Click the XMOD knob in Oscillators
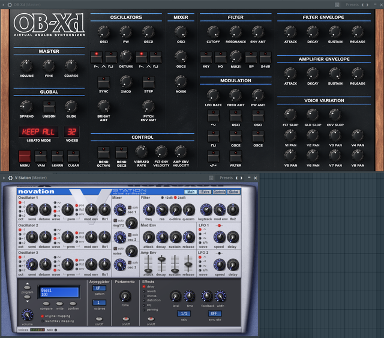The image size is (384, 338). [126, 82]
